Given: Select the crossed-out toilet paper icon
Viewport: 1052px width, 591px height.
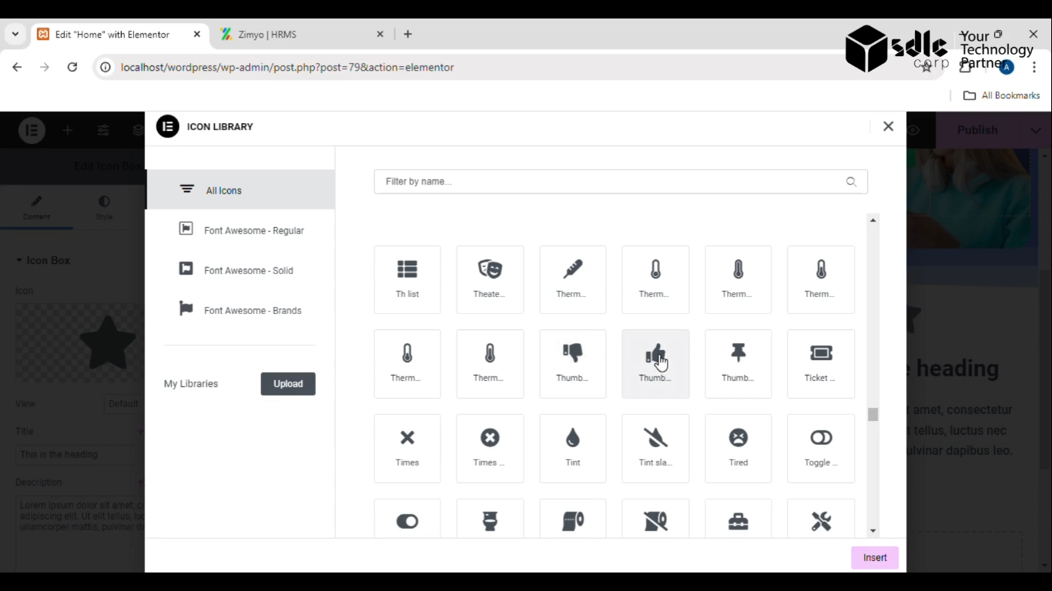Looking at the screenshot, I should 655,519.
